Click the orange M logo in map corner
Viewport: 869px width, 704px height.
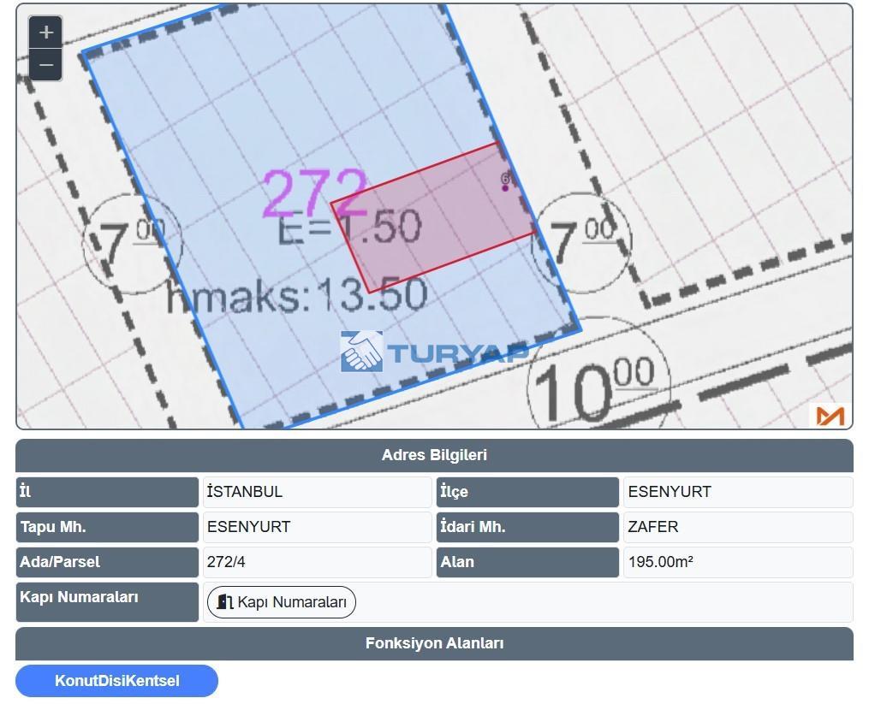tap(830, 416)
